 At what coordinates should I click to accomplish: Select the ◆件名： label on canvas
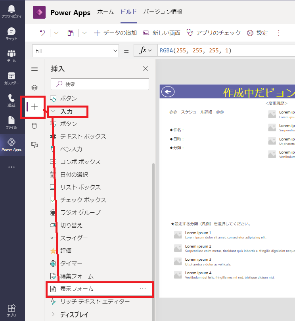click(x=177, y=130)
